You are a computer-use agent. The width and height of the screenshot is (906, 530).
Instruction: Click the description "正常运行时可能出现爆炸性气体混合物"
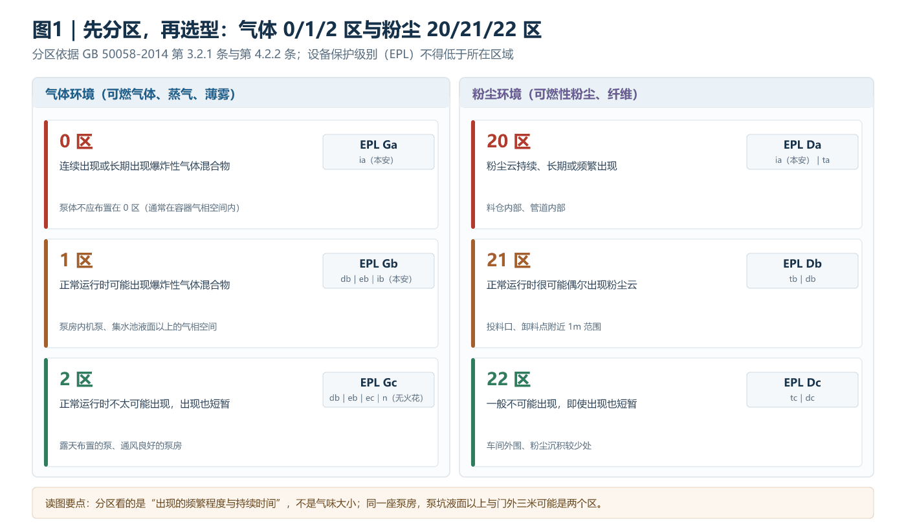coord(145,285)
